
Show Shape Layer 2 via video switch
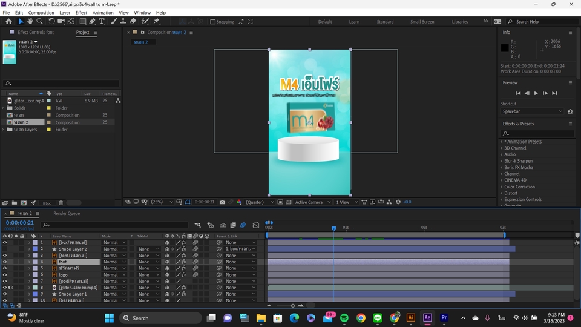5,249
